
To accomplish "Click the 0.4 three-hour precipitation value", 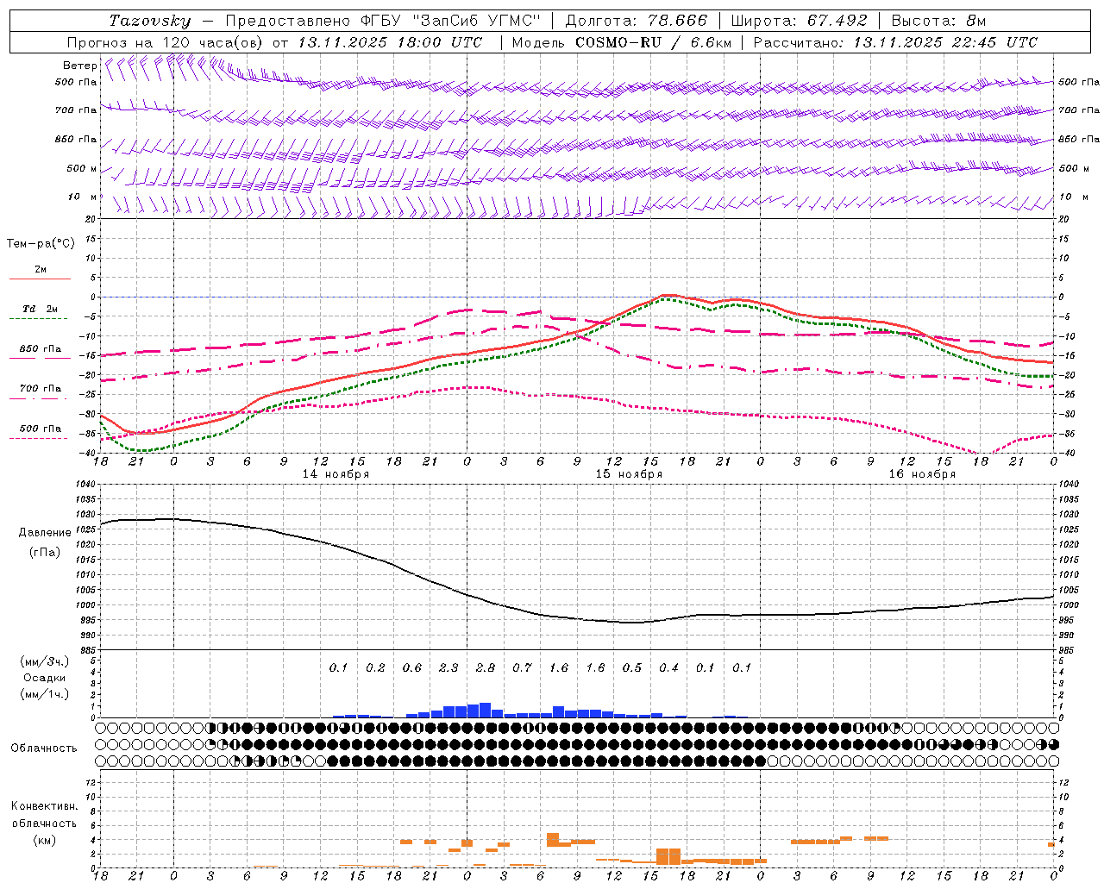I will (668, 667).
